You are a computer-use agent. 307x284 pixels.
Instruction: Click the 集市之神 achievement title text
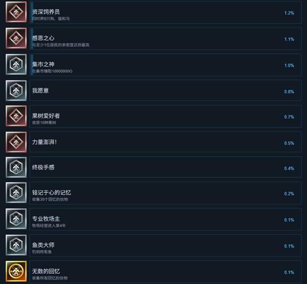(x=43, y=64)
